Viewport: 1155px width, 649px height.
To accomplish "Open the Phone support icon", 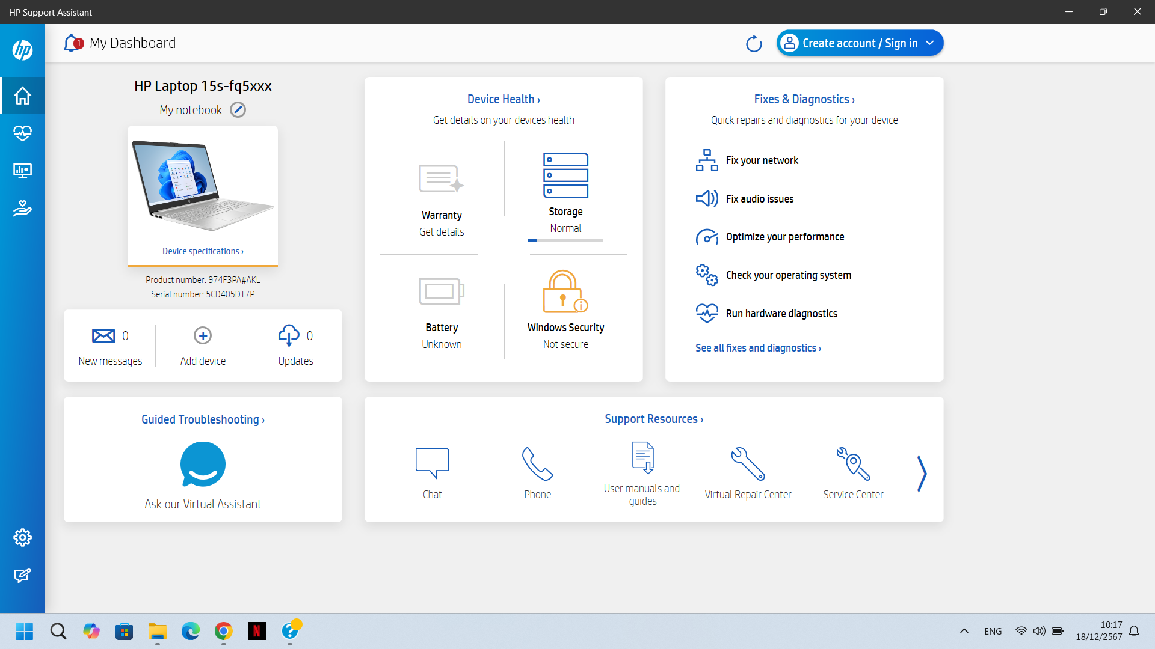I will coord(537,463).
